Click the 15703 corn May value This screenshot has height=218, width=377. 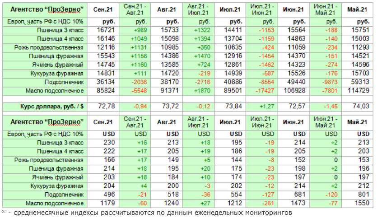[357, 74]
